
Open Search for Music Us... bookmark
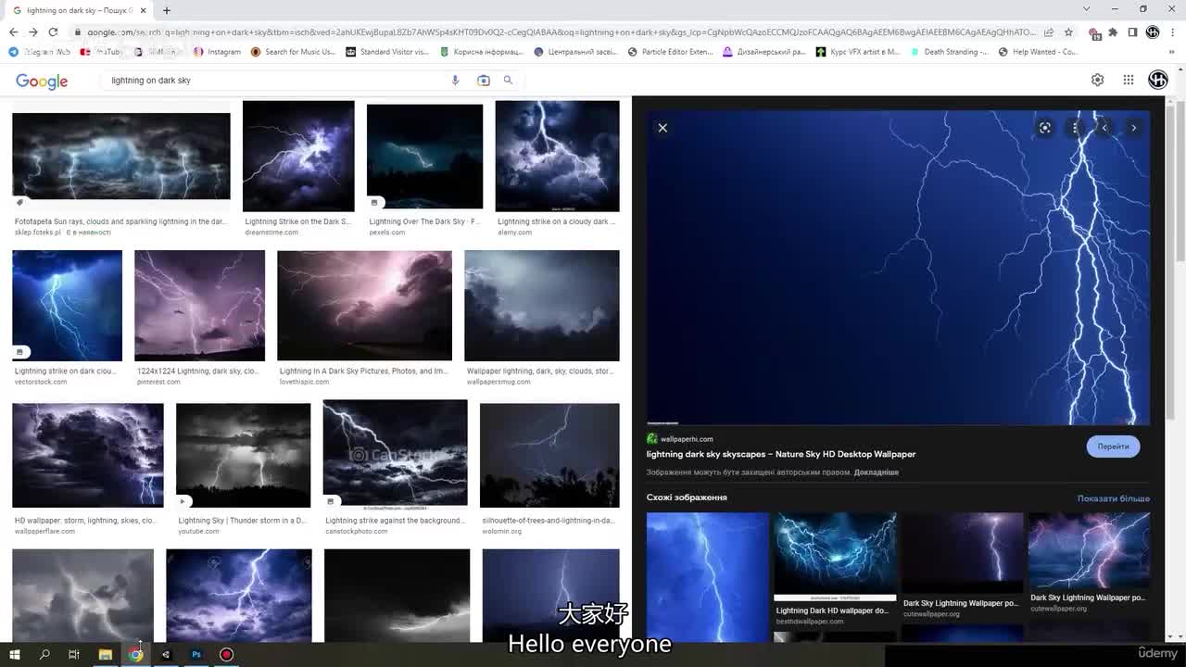[x=293, y=52]
